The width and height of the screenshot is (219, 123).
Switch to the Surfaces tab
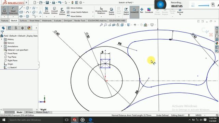(x=23, y=20)
